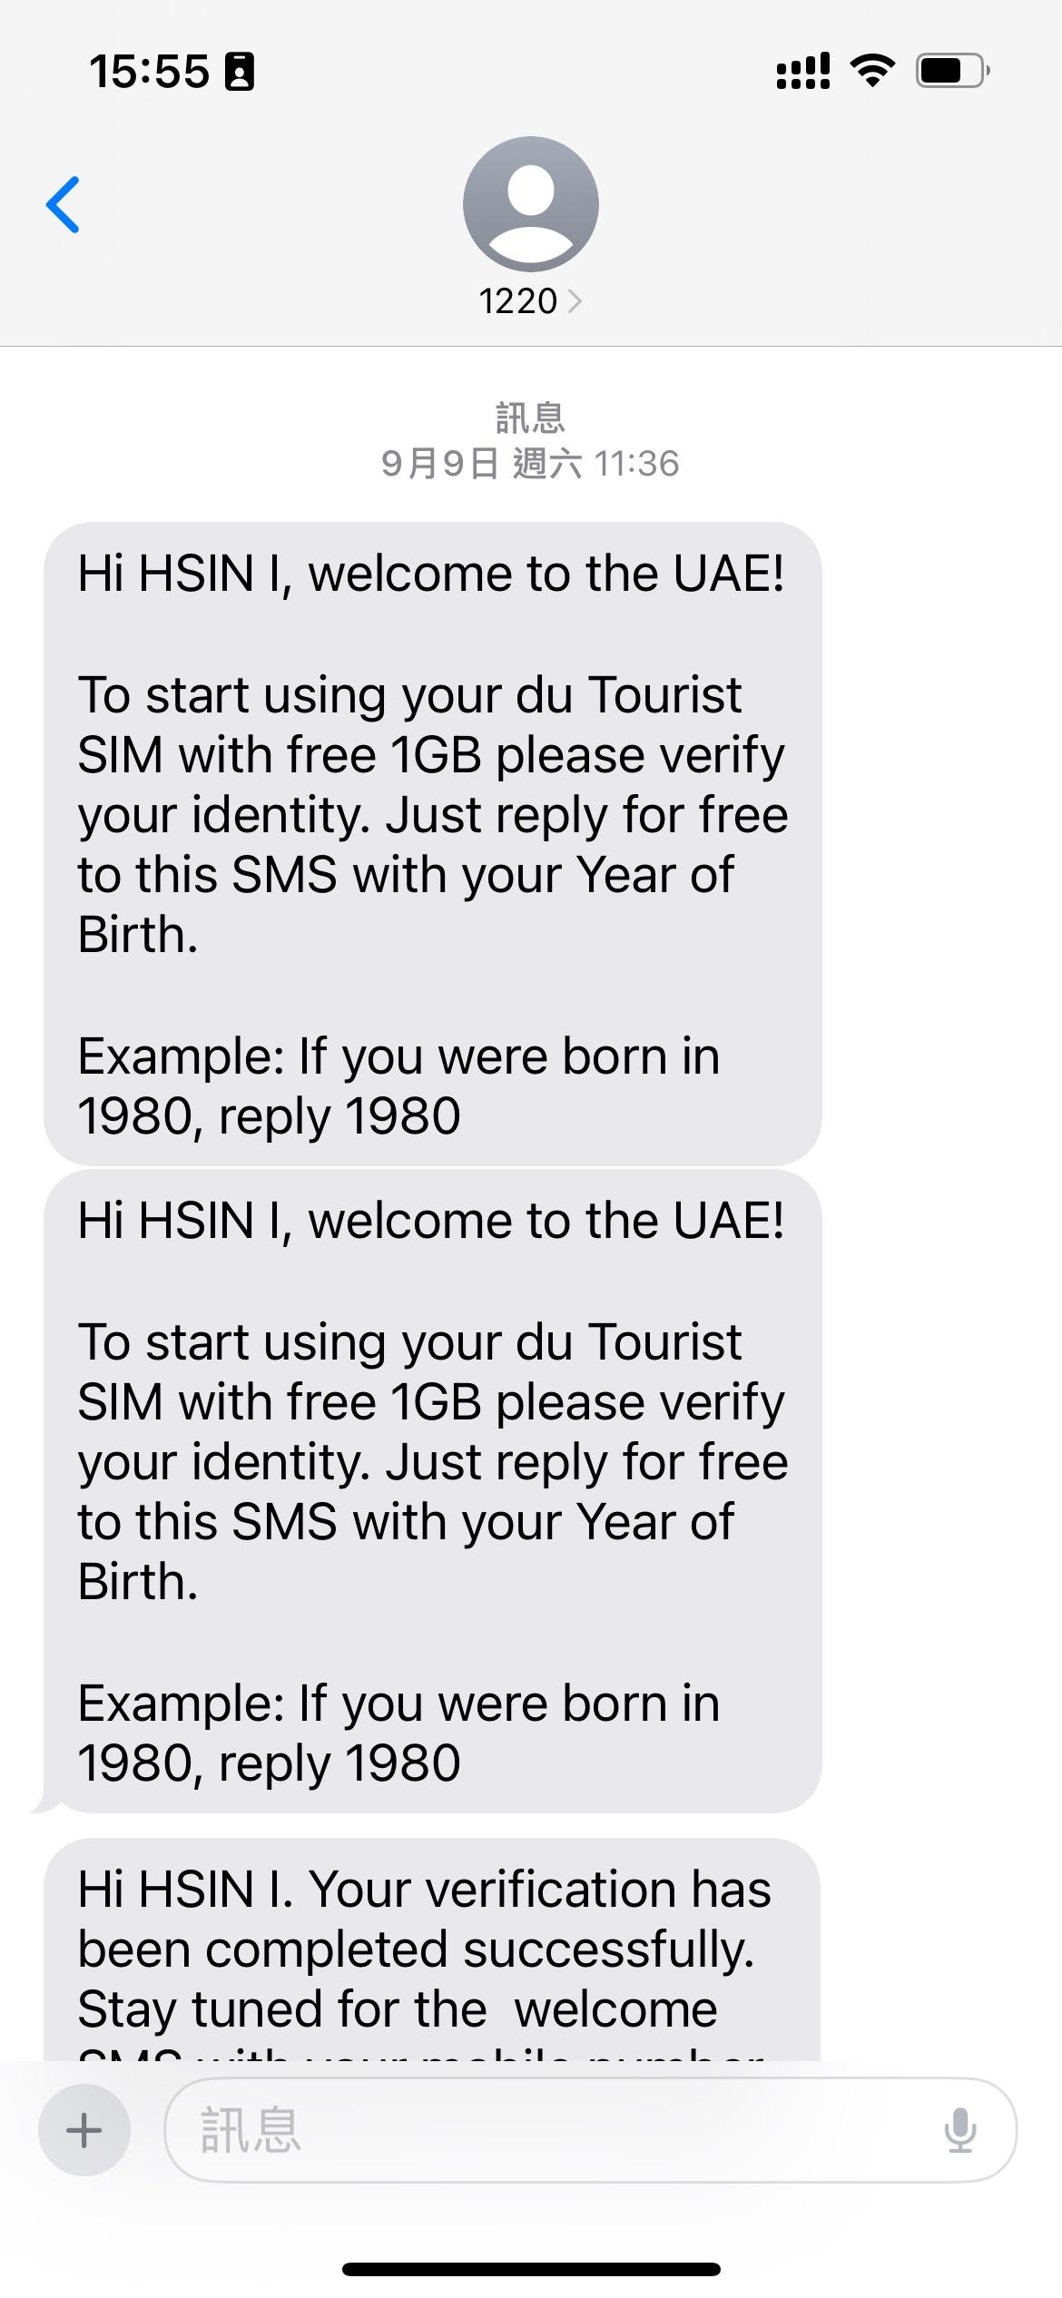The image size is (1062, 2298).
Task: Tap the 9月9日 週六 11:36 timestamp
Action: tap(530, 464)
